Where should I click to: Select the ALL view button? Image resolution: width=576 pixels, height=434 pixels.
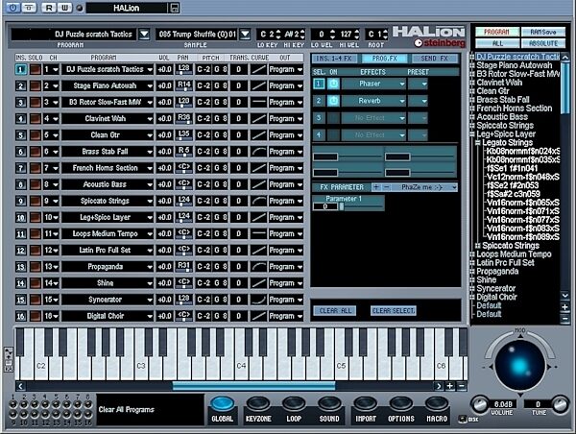pos(496,43)
